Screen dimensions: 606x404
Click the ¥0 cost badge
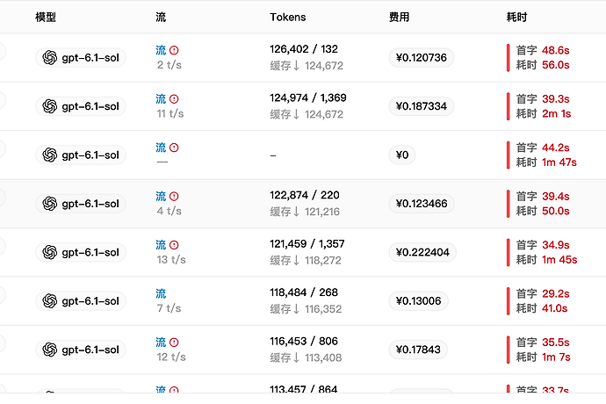402,155
